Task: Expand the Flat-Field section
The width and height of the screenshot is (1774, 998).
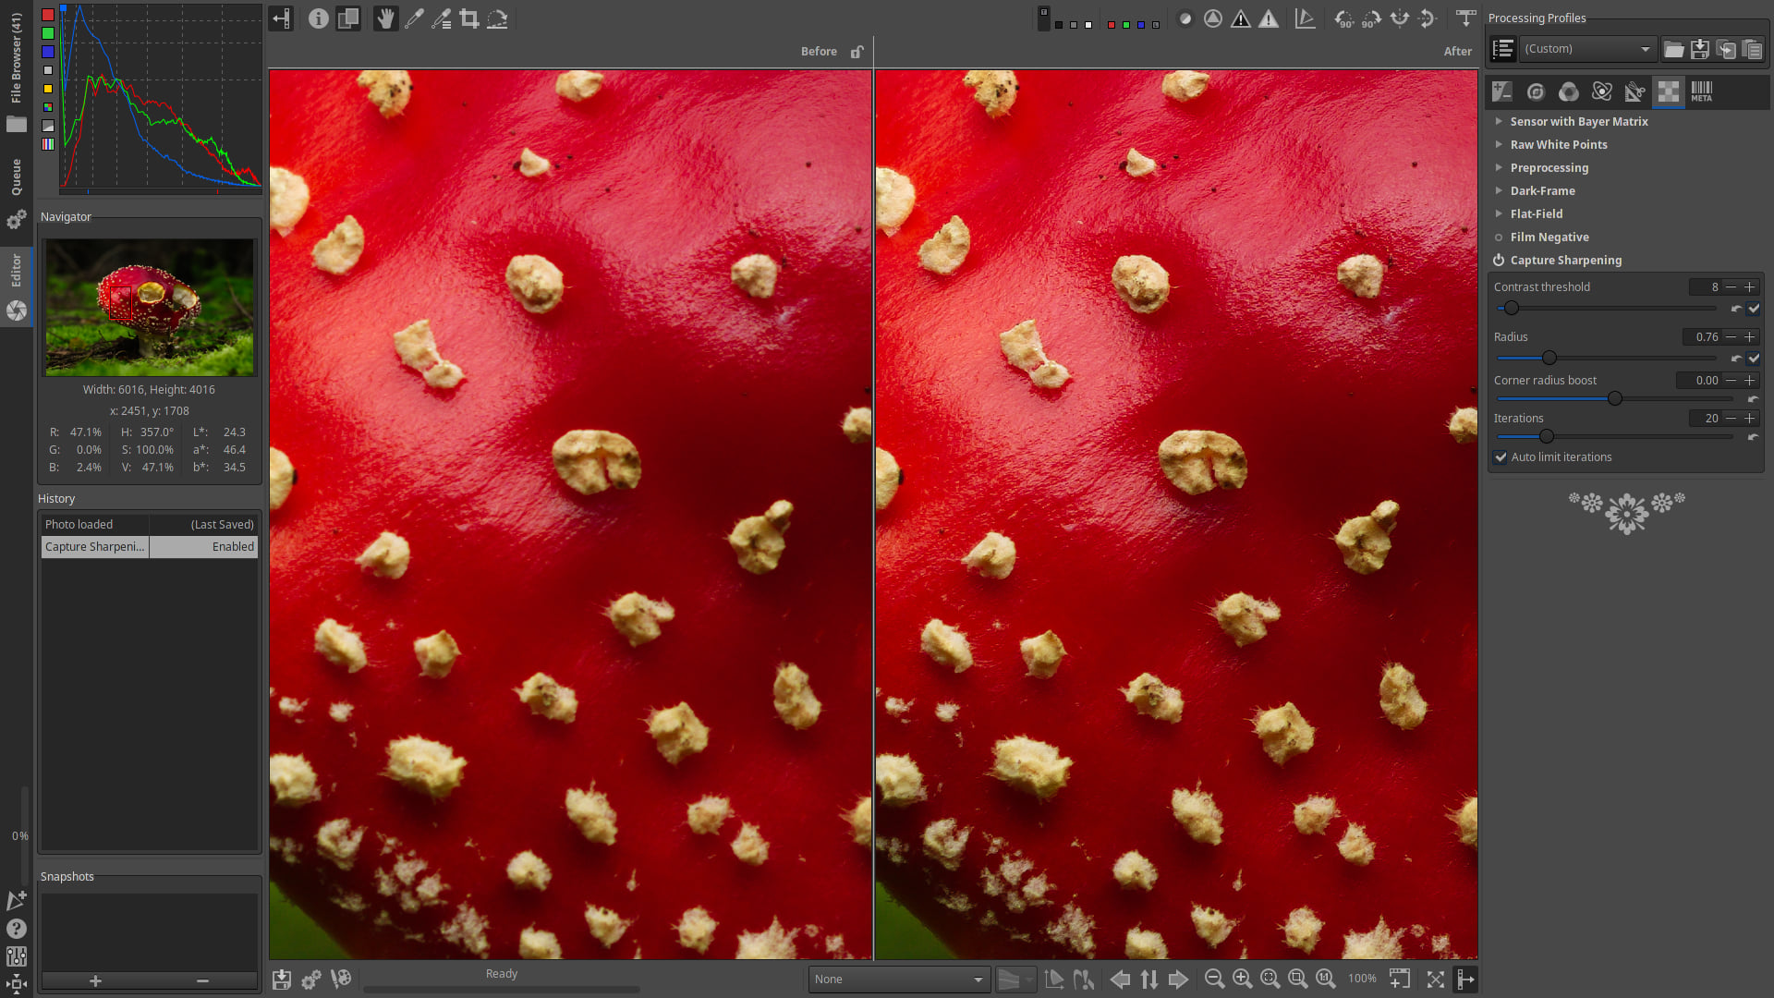Action: (1536, 213)
